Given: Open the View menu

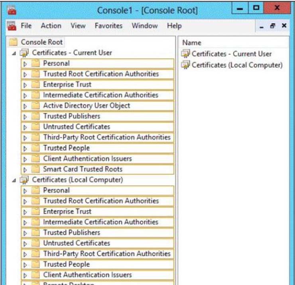Looking at the screenshot, I should coord(78,26).
